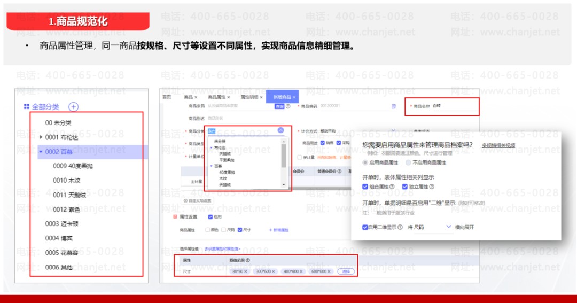The height and width of the screenshot is (303, 577).
Task: Open 去设置属性和属性值 link
Action: [222, 249]
